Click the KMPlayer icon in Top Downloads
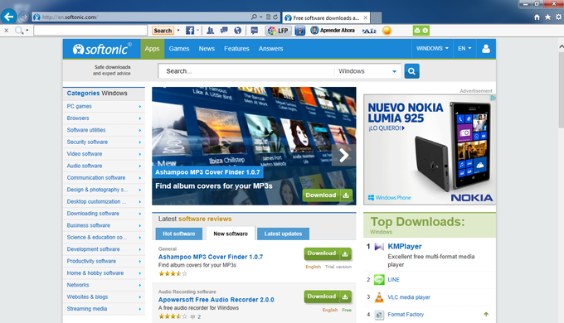Image resolution: width=564 pixels, height=323 pixels. pyautogui.click(x=379, y=247)
